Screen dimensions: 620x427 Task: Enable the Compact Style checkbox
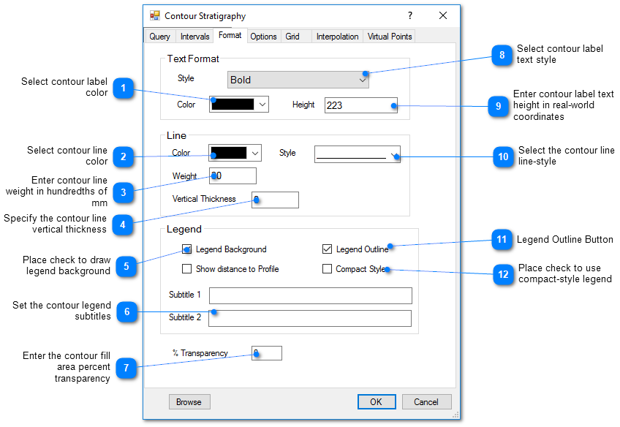point(327,269)
